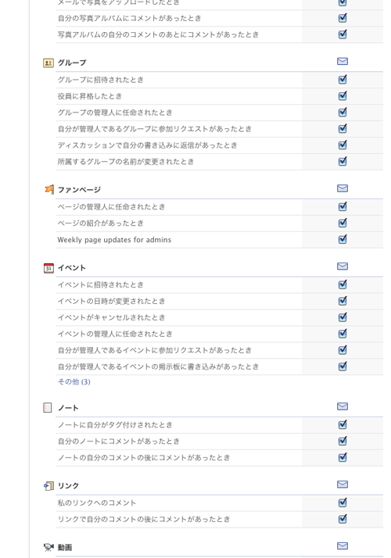
Task: Uncheck 役員に昇格したとき checkbox
Action: click(x=343, y=95)
